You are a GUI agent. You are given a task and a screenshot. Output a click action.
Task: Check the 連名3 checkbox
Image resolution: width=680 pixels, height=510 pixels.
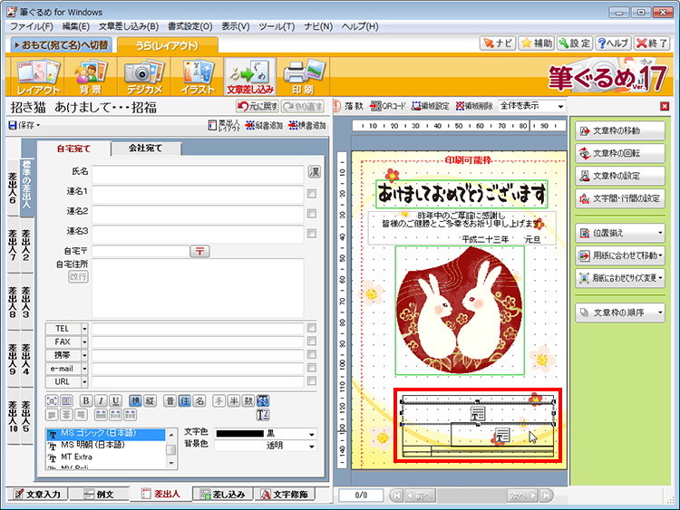(311, 234)
